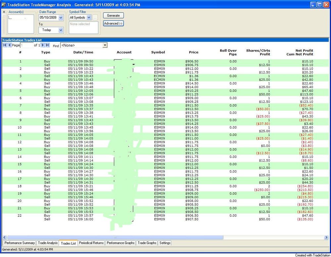Go to first page of trades list
331x257 pixels.
(5, 45)
